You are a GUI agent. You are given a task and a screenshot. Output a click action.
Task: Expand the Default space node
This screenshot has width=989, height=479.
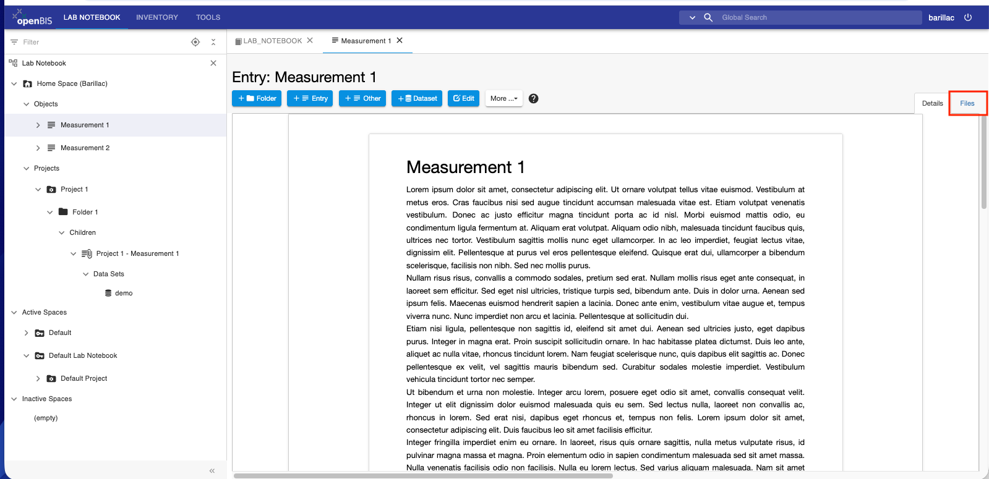[26, 333]
